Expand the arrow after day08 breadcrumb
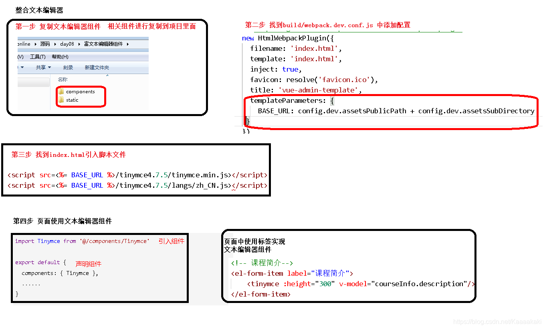 tap(79, 44)
